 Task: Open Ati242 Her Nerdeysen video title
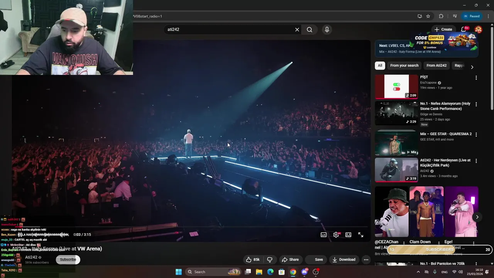click(x=445, y=163)
